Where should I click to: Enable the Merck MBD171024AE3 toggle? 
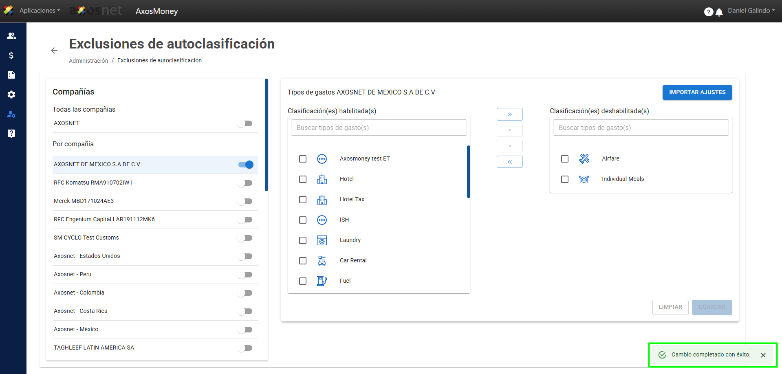tap(245, 201)
